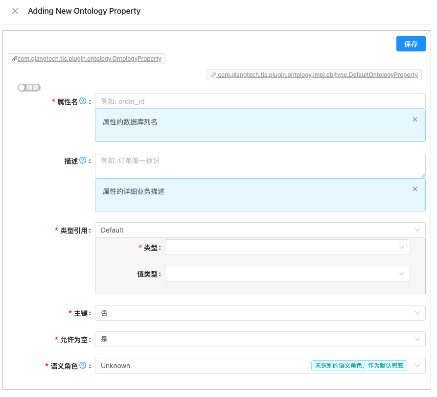This screenshot has height=397, width=437.
Task: Dismiss the 属性的数据库列名 hint box
Action: 414,119
